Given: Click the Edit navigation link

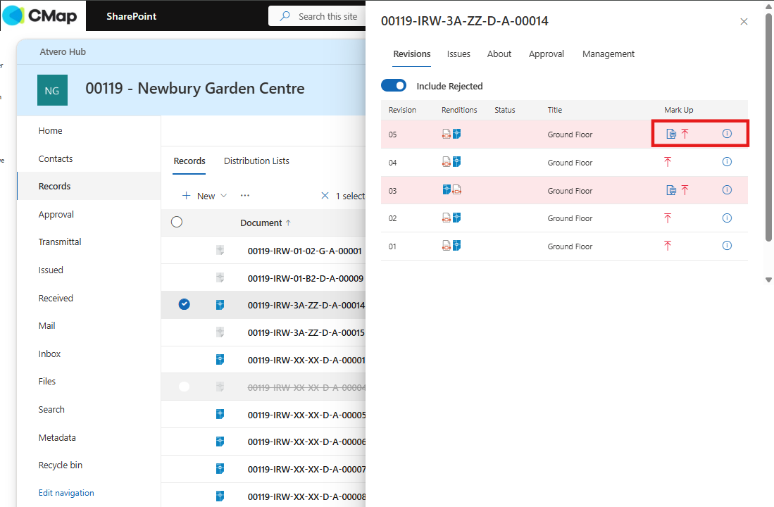Looking at the screenshot, I should pyautogui.click(x=66, y=493).
